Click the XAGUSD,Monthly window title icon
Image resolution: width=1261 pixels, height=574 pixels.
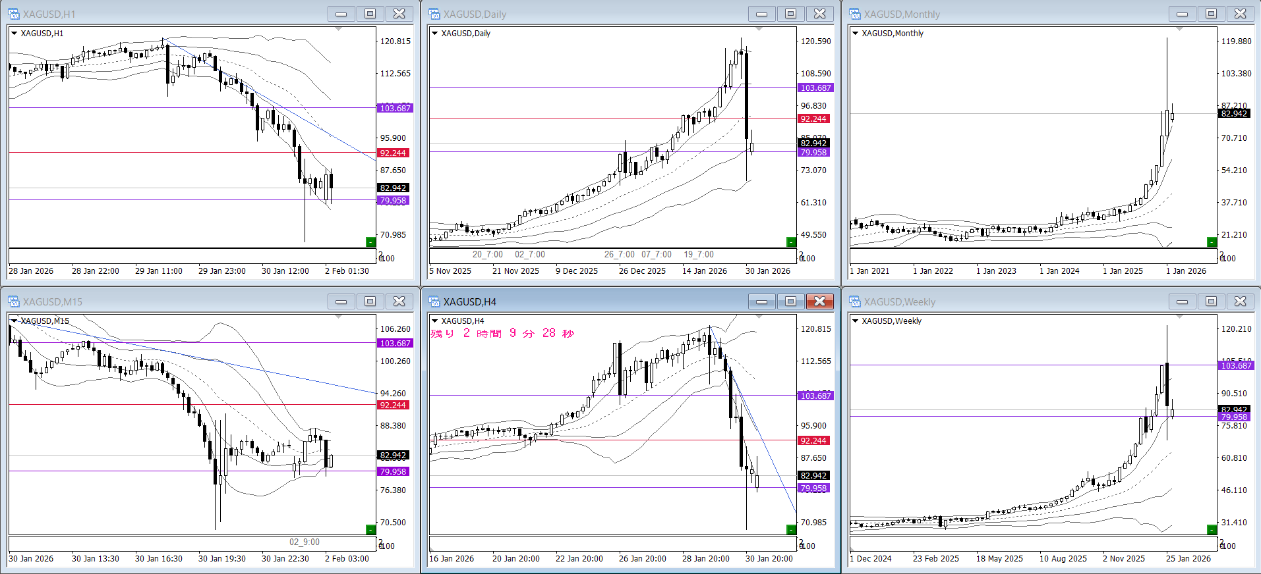point(855,14)
